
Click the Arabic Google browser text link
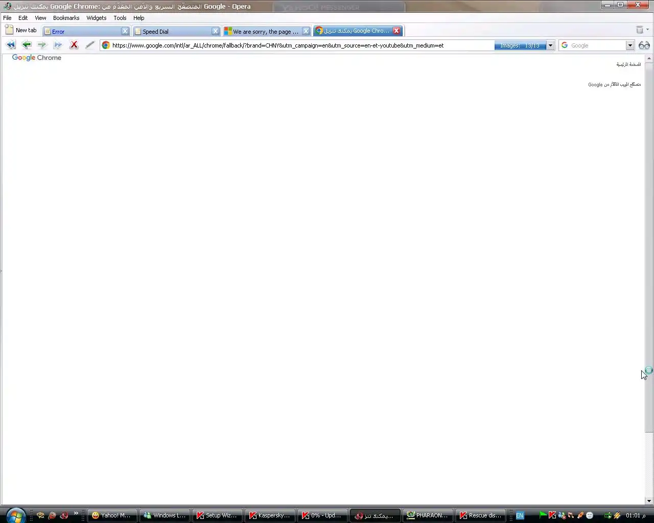pyautogui.click(x=614, y=84)
